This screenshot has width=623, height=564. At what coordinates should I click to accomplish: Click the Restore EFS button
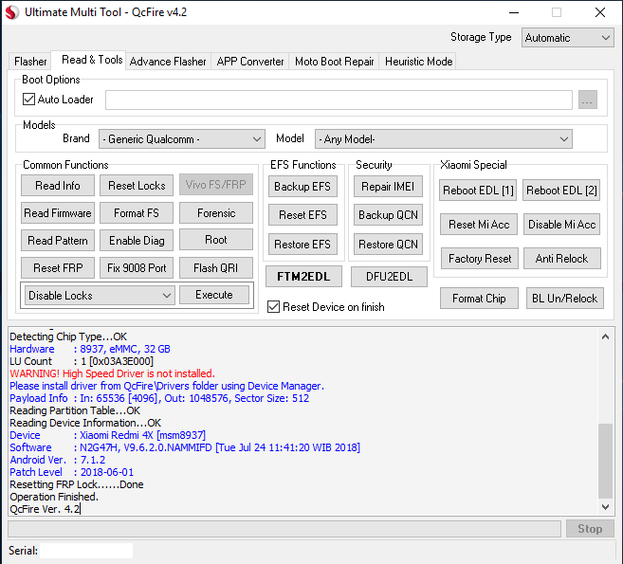point(302,244)
